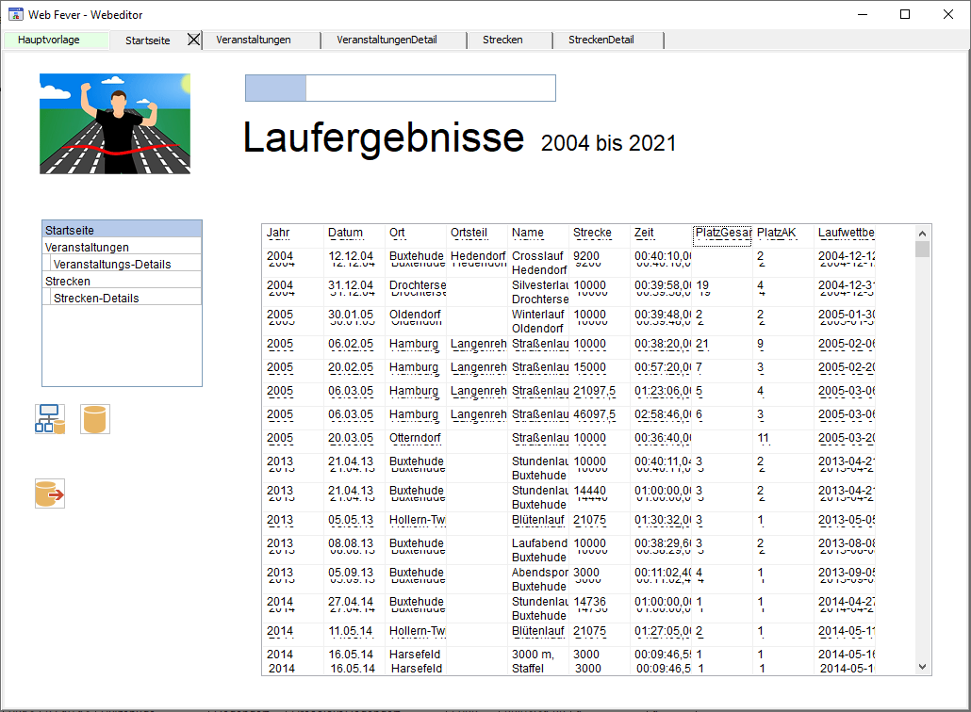Open the site structure diagram icon
This screenshot has height=712, width=971.
pos(50,419)
